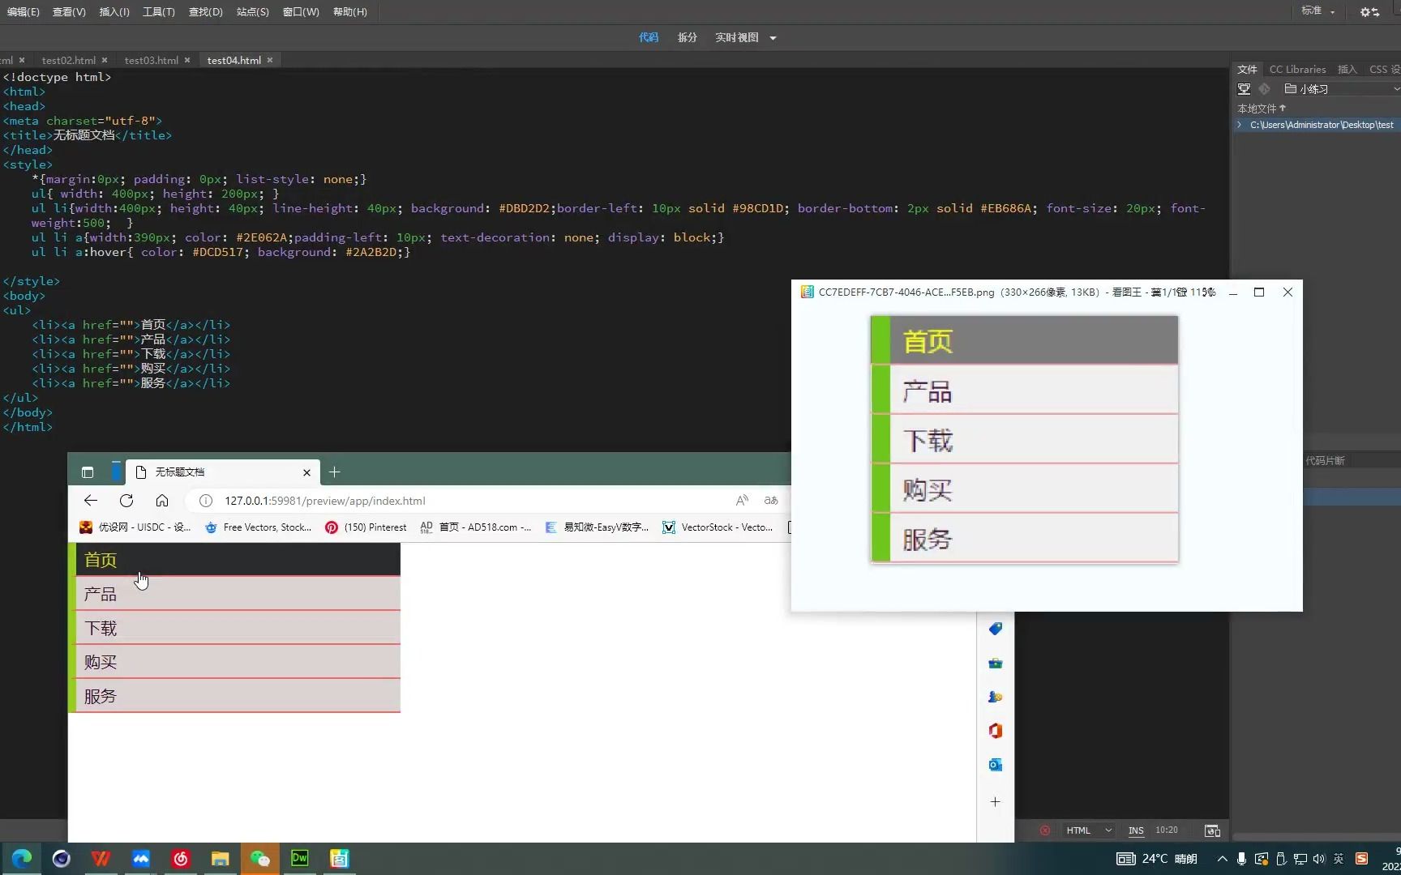The width and height of the screenshot is (1401, 875).
Task: Open the 编辑(E) menu
Action: pos(23,12)
